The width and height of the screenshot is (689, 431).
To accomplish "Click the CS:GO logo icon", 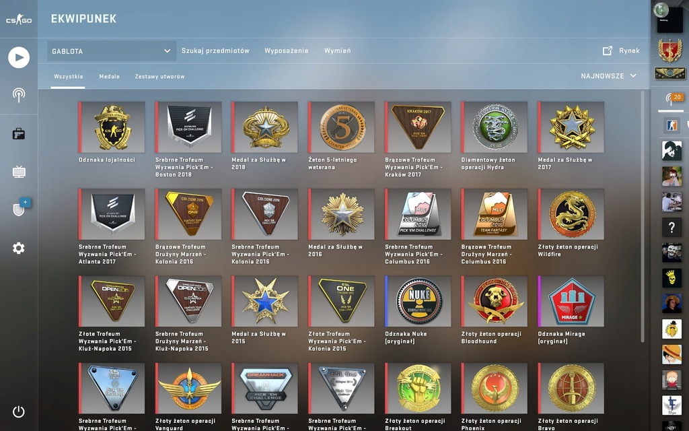I will coord(18,20).
